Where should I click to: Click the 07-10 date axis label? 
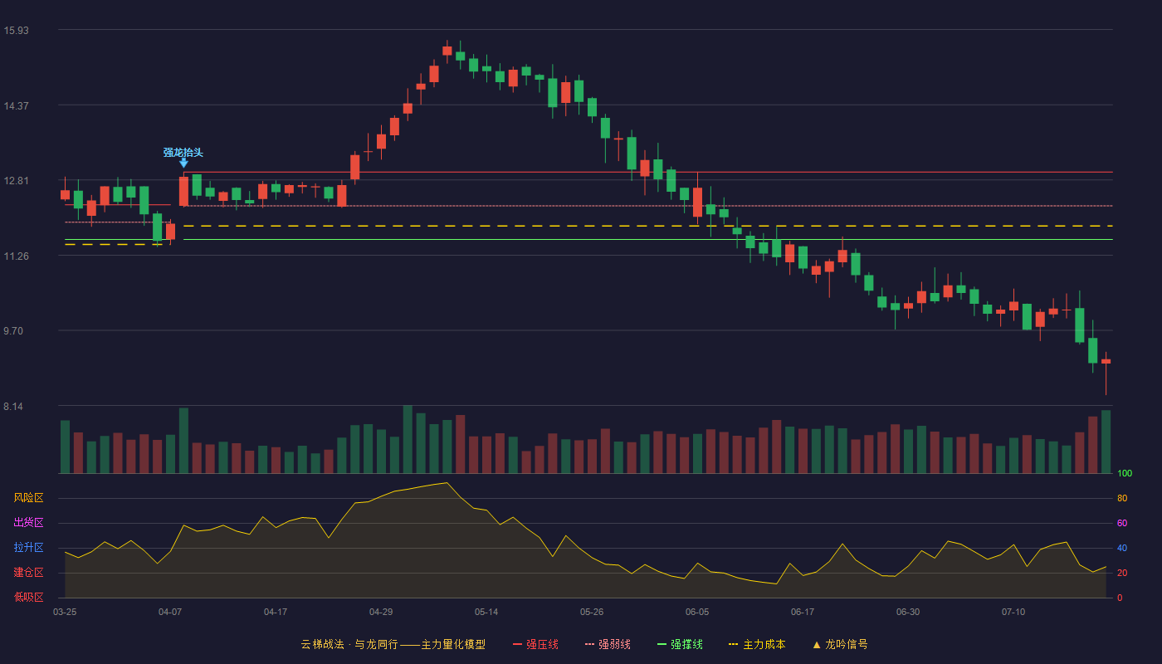point(1013,612)
